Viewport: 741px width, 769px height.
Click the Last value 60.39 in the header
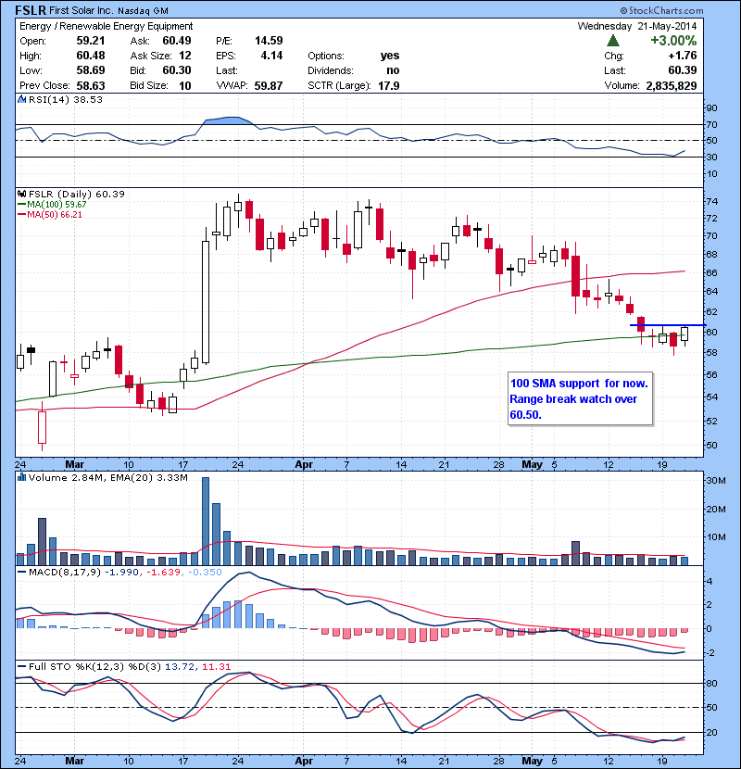point(683,70)
